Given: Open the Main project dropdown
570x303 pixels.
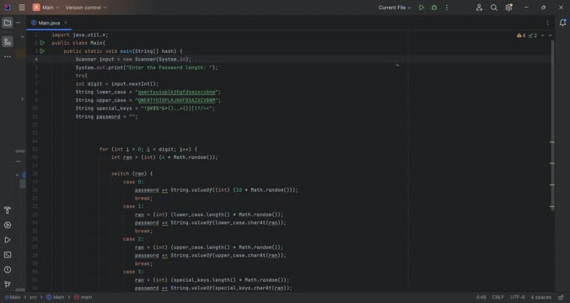Looking at the screenshot, I should [46, 8].
